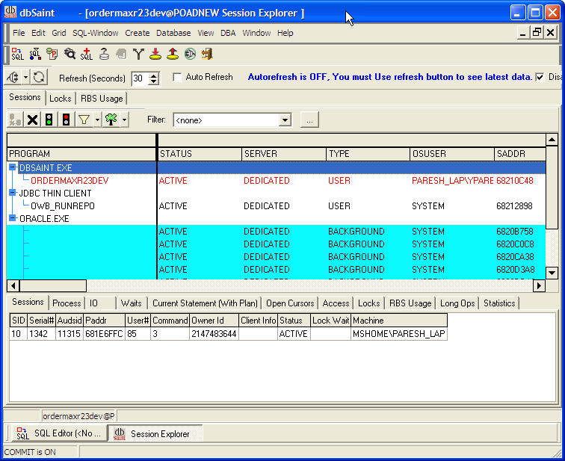Screen dimensions: 565x461
Task: Collapse the JDBC THIN CLIENT tree node
Action: click(x=13, y=193)
